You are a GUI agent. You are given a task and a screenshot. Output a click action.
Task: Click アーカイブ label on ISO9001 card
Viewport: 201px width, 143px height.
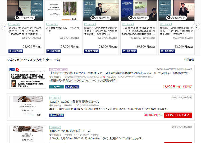click(90, 24)
